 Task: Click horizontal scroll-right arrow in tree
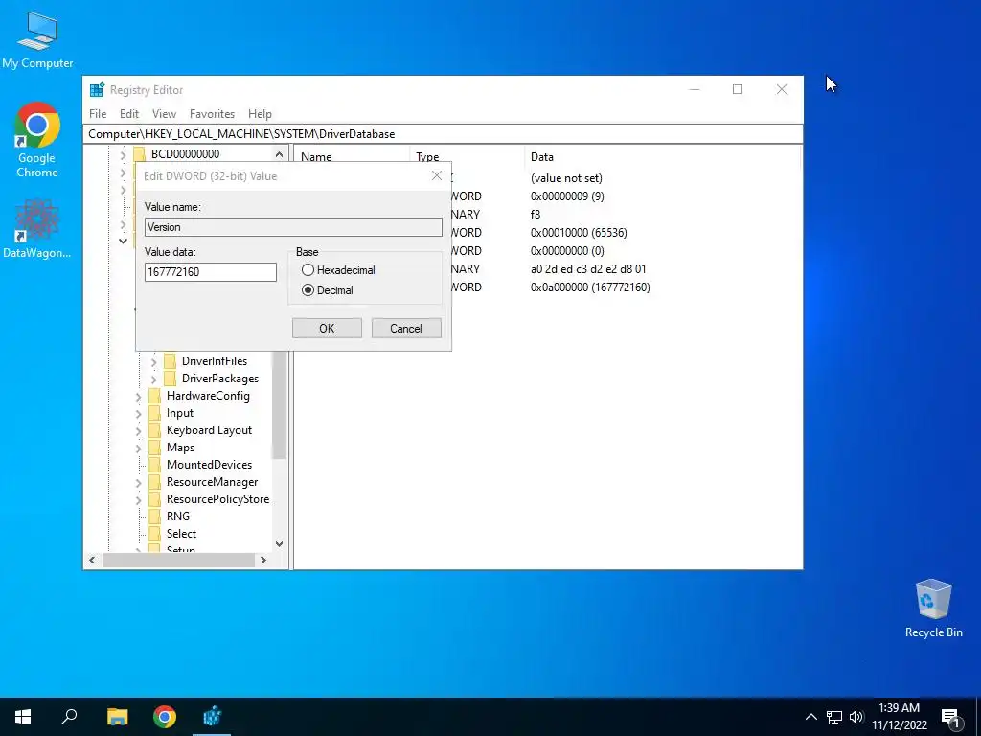coord(263,560)
